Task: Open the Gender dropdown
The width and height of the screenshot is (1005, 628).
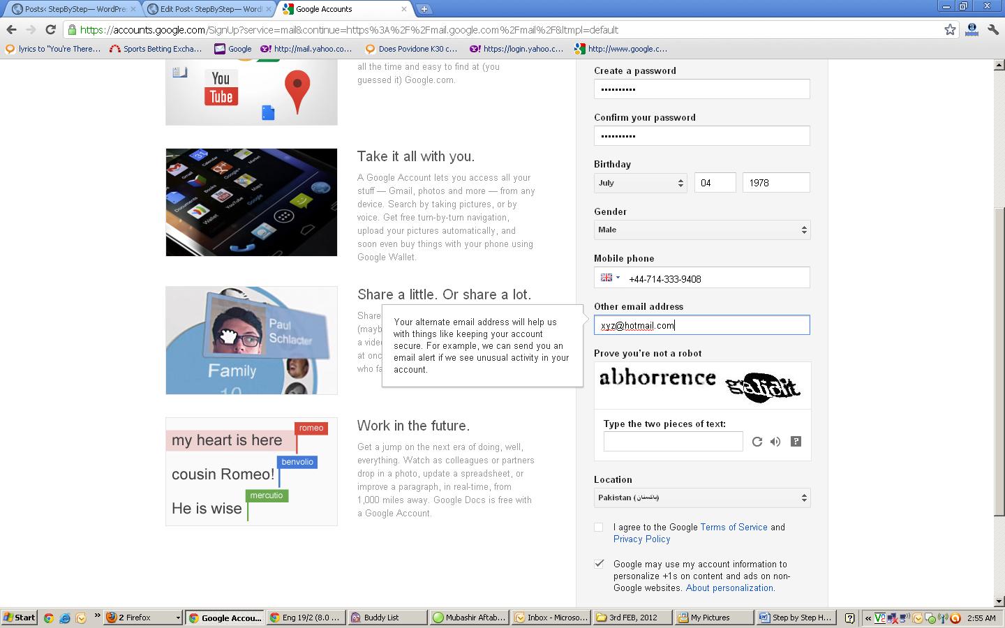Action: click(x=701, y=230)
